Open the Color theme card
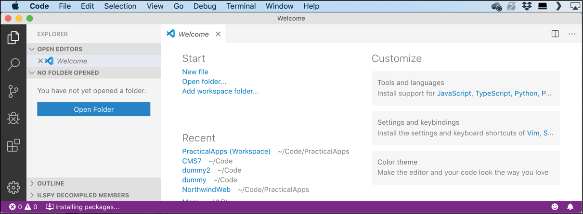 click(x=466, y=167)
